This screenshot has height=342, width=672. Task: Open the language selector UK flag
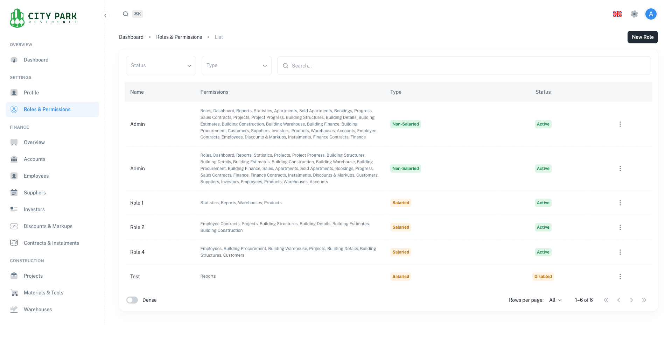click(617, 14)
